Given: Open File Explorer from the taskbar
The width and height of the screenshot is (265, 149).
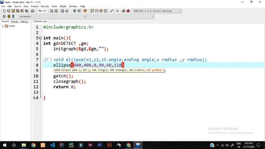Looking at the screenshot, I should (x=24, y=145).
